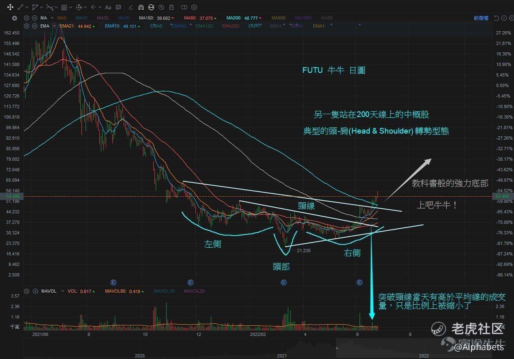
Task: Select the comment bubble note tool
Action: [x=118, y=7]
